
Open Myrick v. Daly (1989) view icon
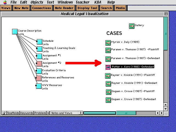pyautogui.click(x=108, y=43)
